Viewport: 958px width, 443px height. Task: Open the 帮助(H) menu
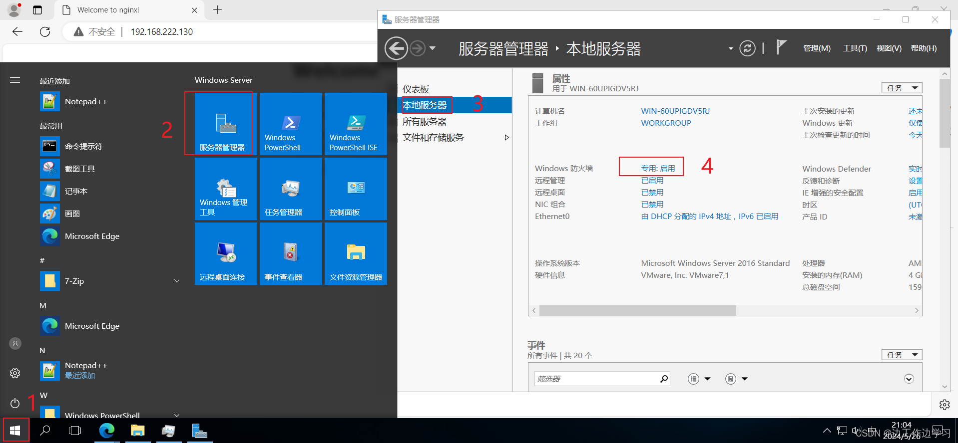(924, 48)
